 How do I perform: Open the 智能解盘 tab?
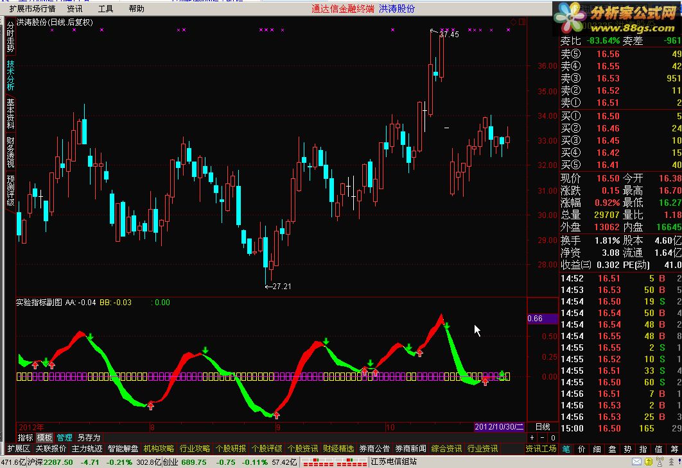pos(123,449)
